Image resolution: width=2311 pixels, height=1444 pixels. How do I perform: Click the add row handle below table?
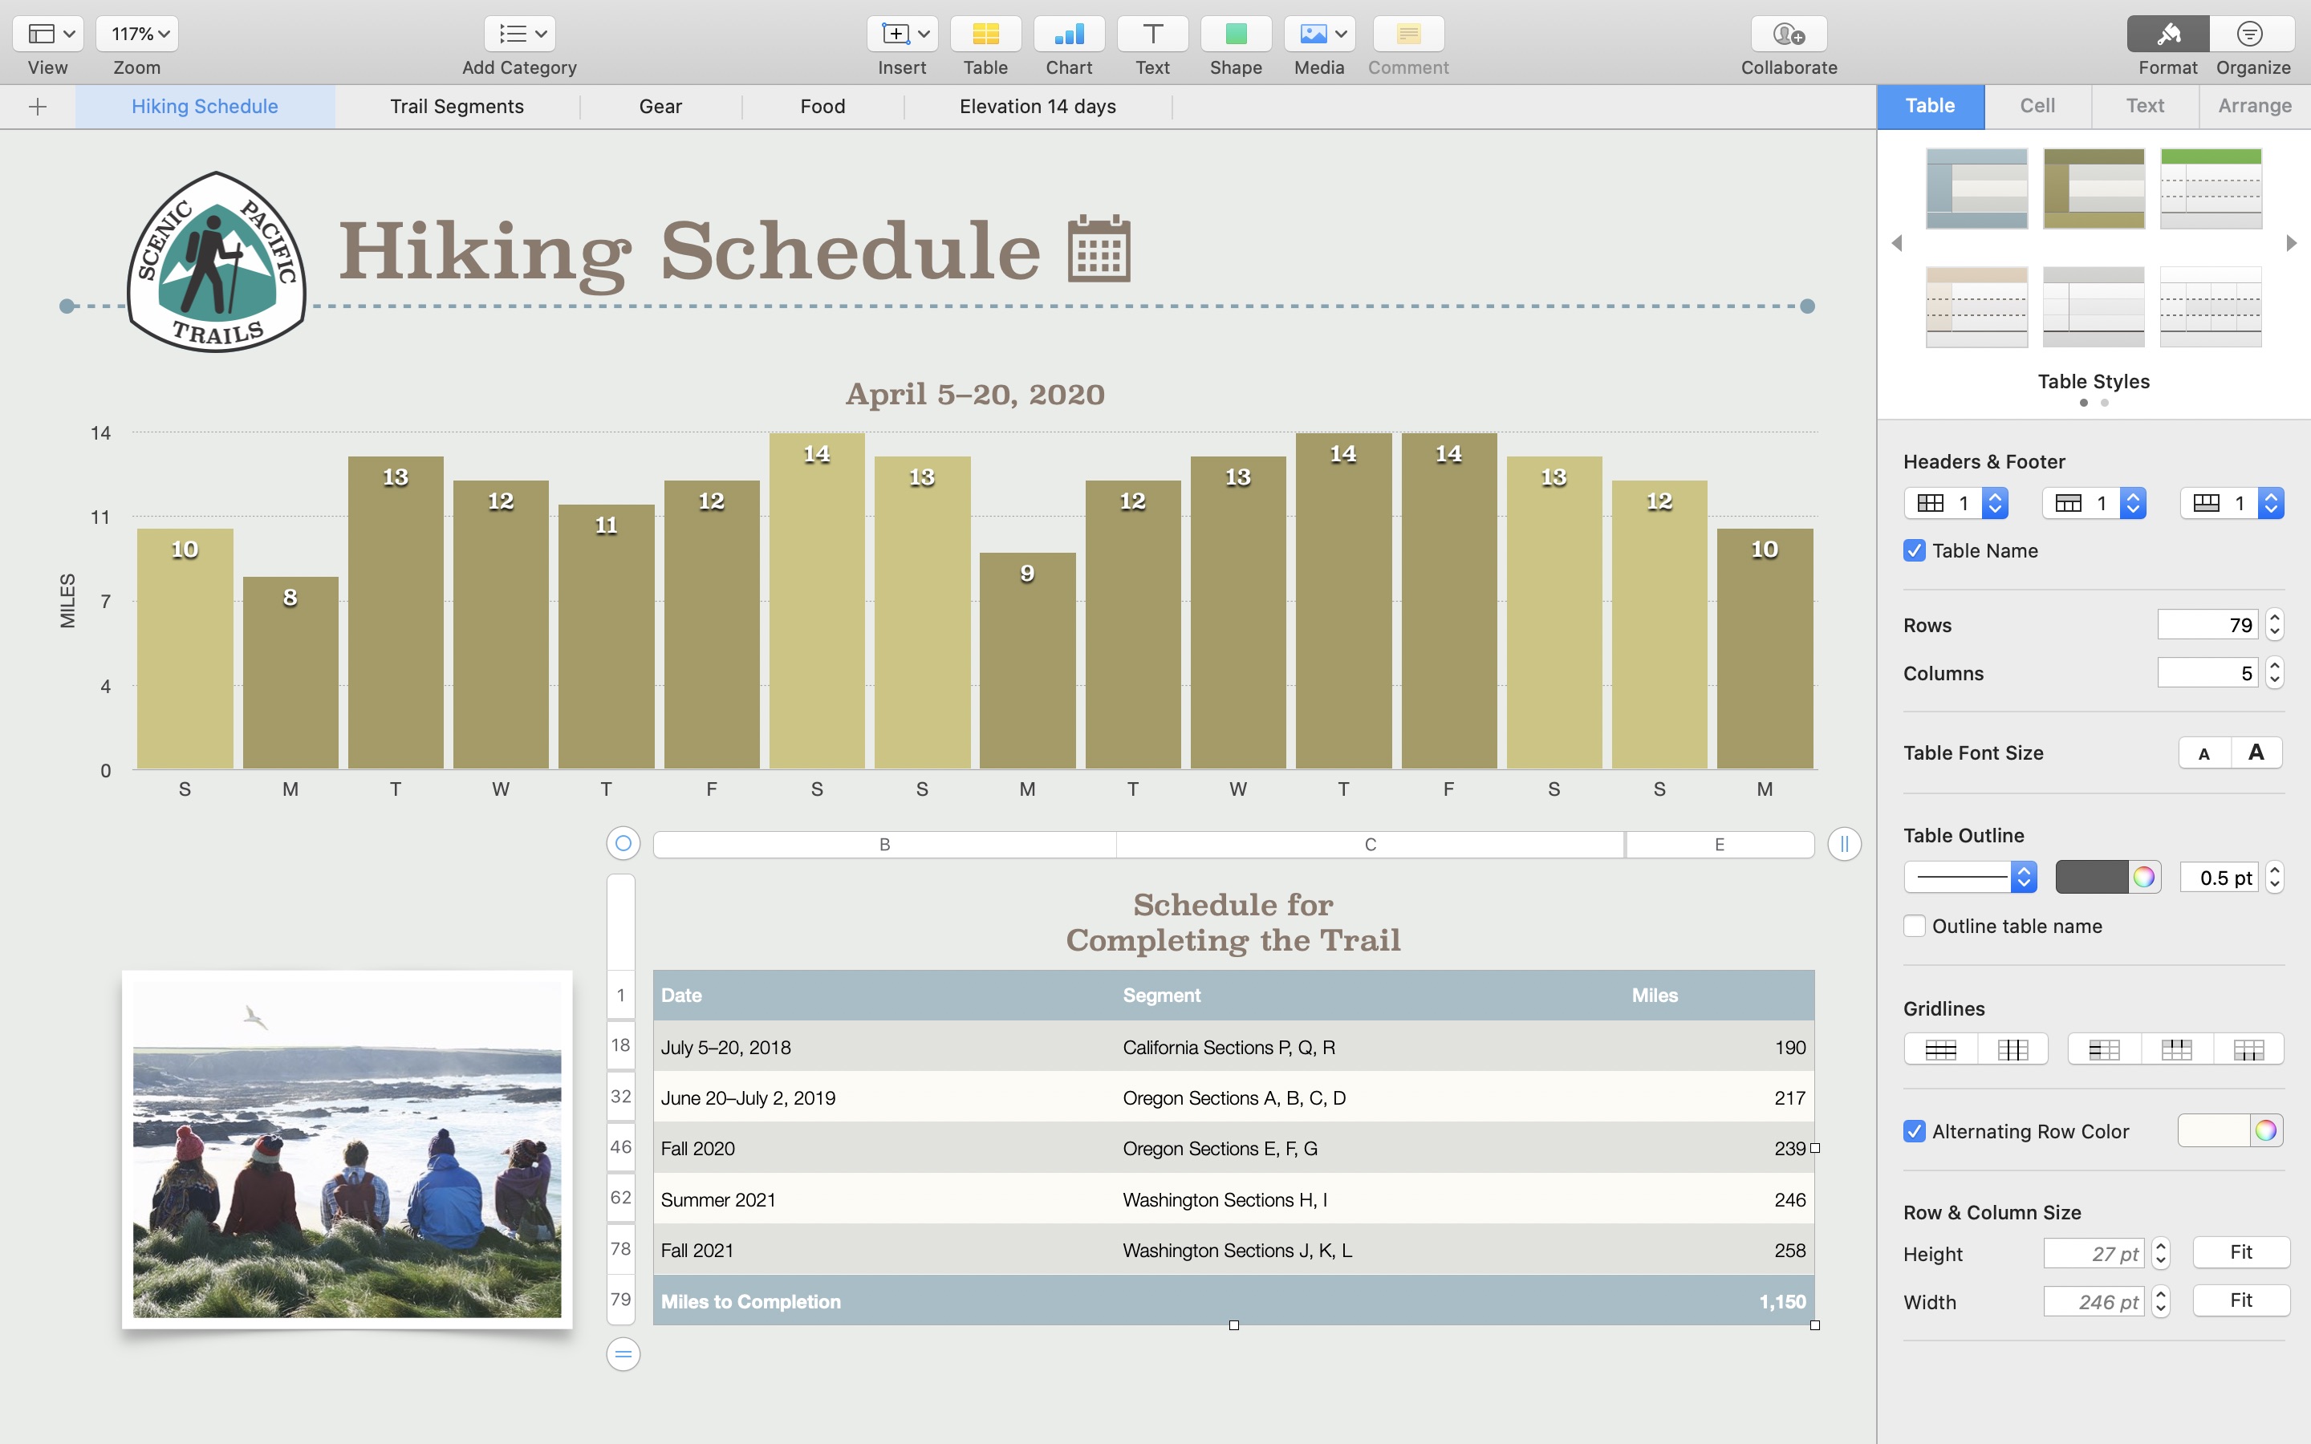[623, 1353]
